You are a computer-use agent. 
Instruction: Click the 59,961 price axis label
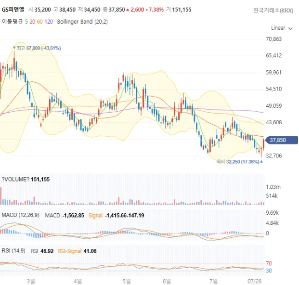pyautogui.click(x=273, y=72)
